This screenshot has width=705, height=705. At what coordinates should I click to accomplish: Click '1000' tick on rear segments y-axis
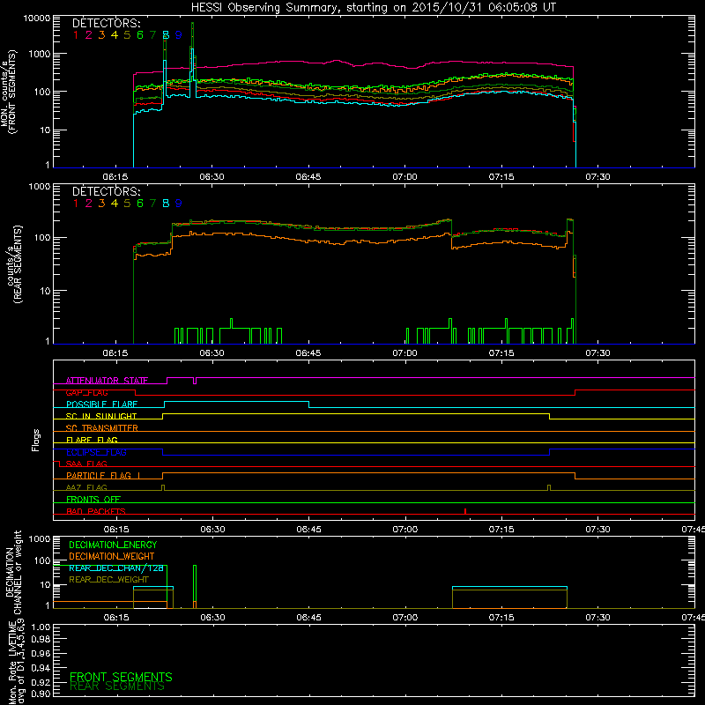[x=40, y=186]
